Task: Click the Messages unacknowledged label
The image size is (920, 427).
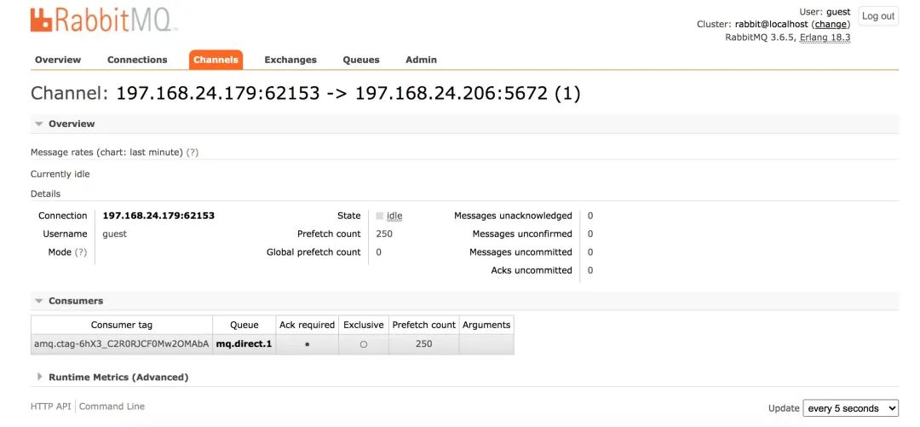Action: point(513,216)
